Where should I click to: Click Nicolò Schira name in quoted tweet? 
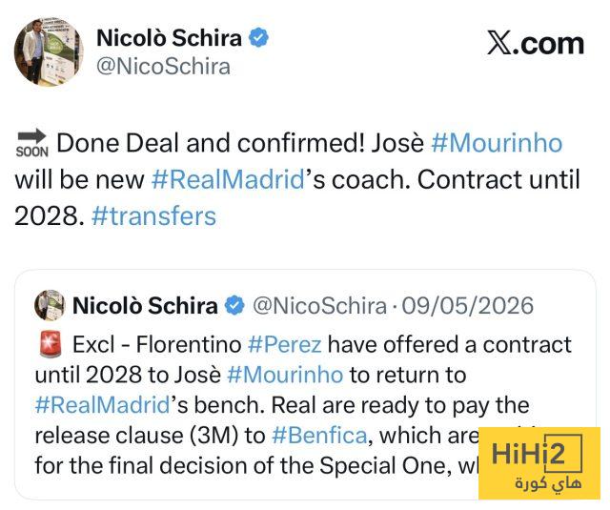point(145,306)
